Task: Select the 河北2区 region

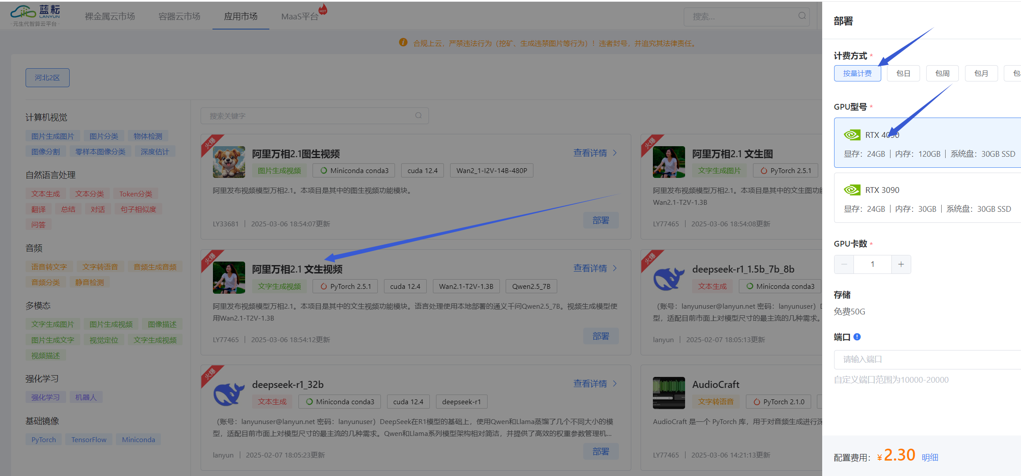Action: pyautogui.click(x=47, y=77)
